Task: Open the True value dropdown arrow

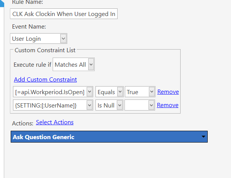Action: [x=152, y=91]
